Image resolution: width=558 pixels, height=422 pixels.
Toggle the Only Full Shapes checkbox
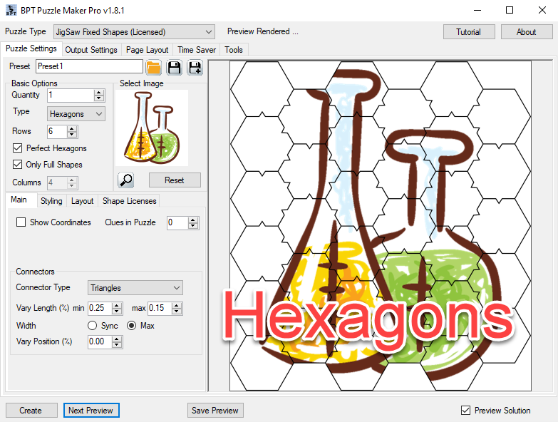click(18, 165)
